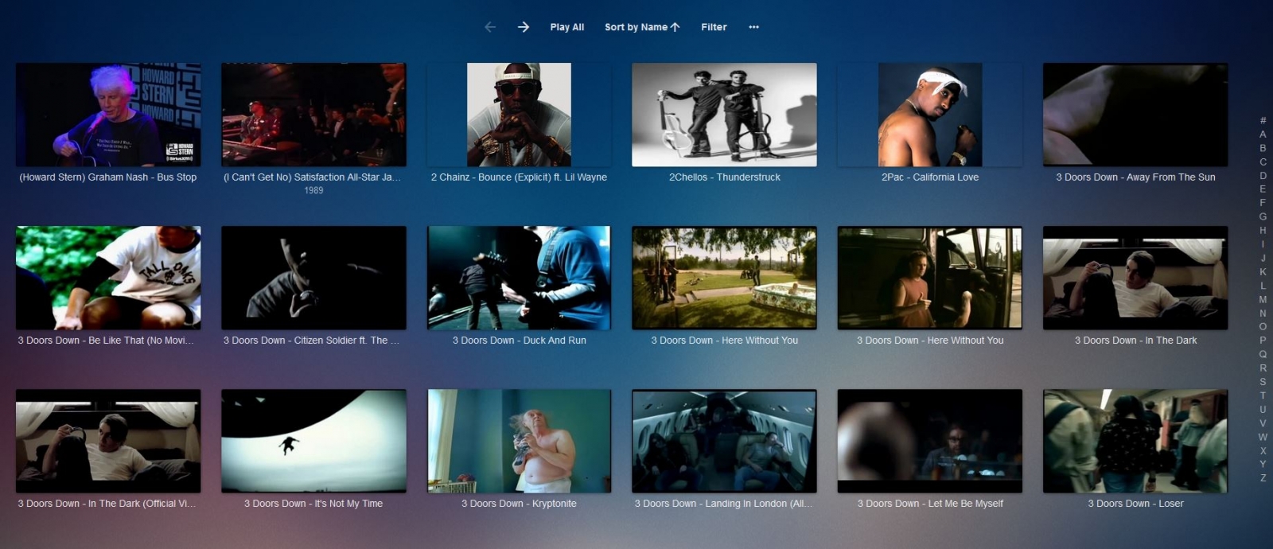
Task: Open 2Cellos Thunderstruck thumbnail
Action: coord(724,115)
